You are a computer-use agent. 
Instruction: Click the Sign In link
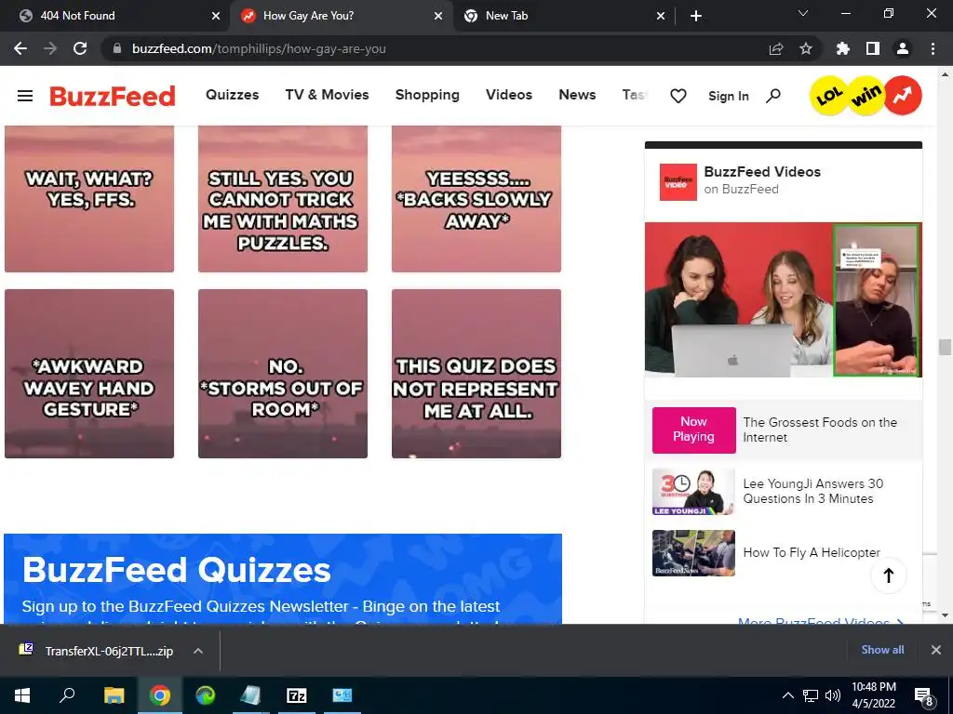click(x=728, y=96)
